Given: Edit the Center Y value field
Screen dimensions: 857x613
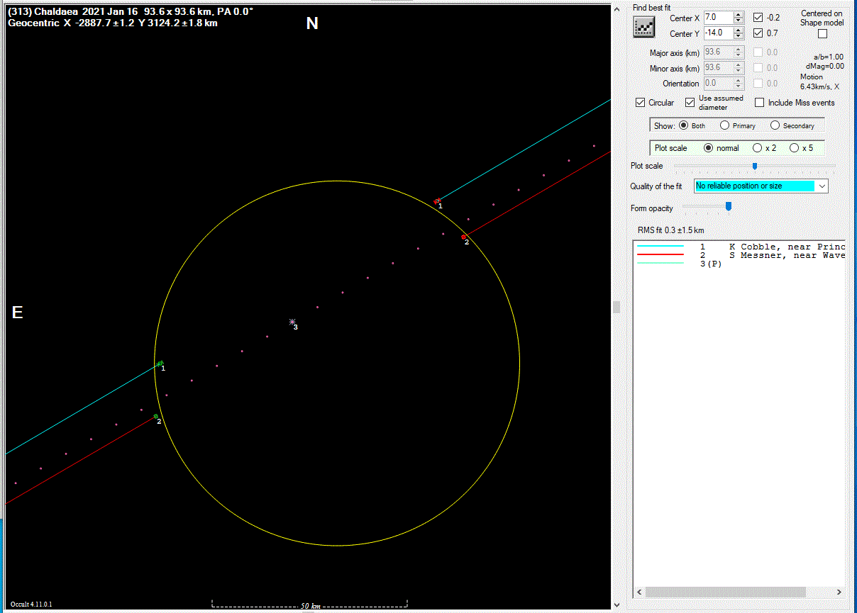Looking at the screenshot, I should (x=718, y=33).
